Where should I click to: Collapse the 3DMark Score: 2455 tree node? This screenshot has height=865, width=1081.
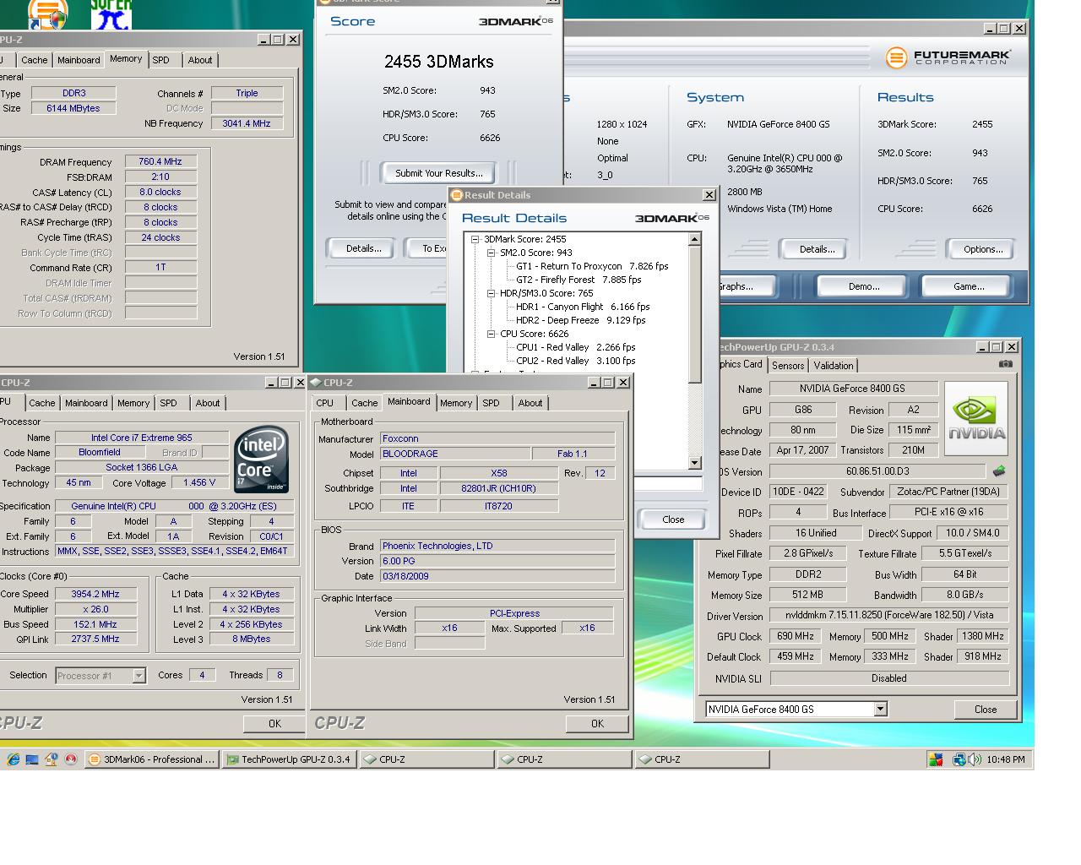point(475,239)
